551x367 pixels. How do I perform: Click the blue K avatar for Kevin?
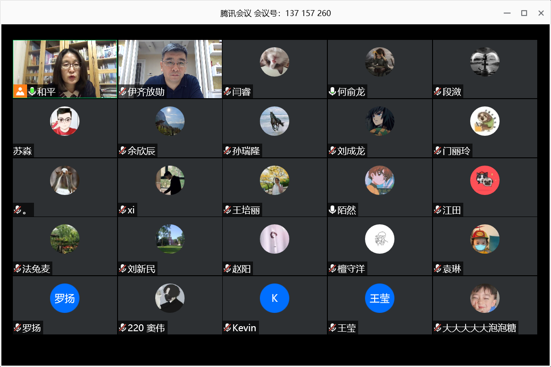[275, 298]
